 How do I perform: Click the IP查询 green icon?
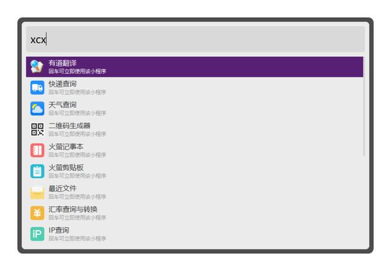point(37,234)
